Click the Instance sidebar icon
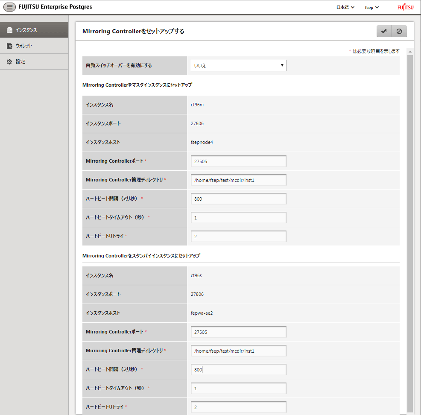 [9, 30]
